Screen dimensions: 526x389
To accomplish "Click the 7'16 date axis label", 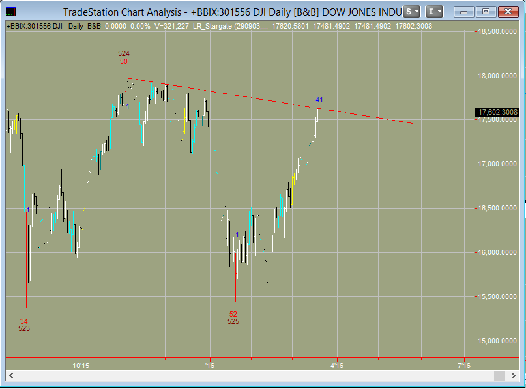I will pyautogui.click(x=464, y=366).
